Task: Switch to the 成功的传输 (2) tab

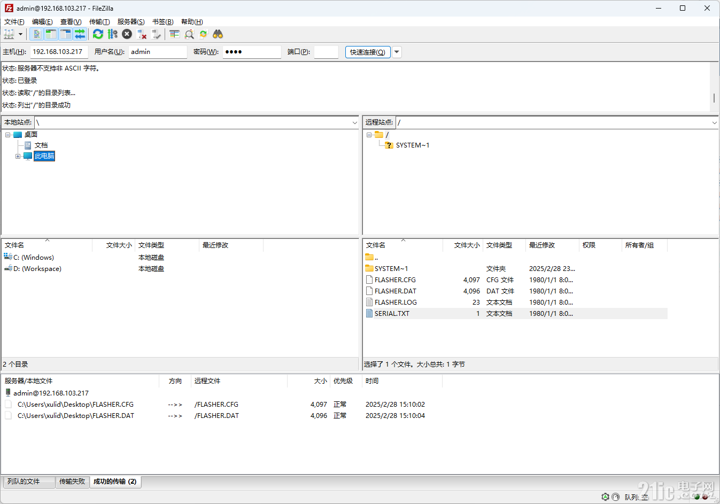Action: point(115,482)
